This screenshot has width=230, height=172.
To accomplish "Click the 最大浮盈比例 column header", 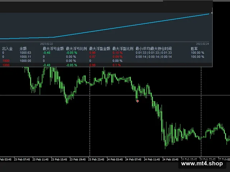I will (123, 49).
